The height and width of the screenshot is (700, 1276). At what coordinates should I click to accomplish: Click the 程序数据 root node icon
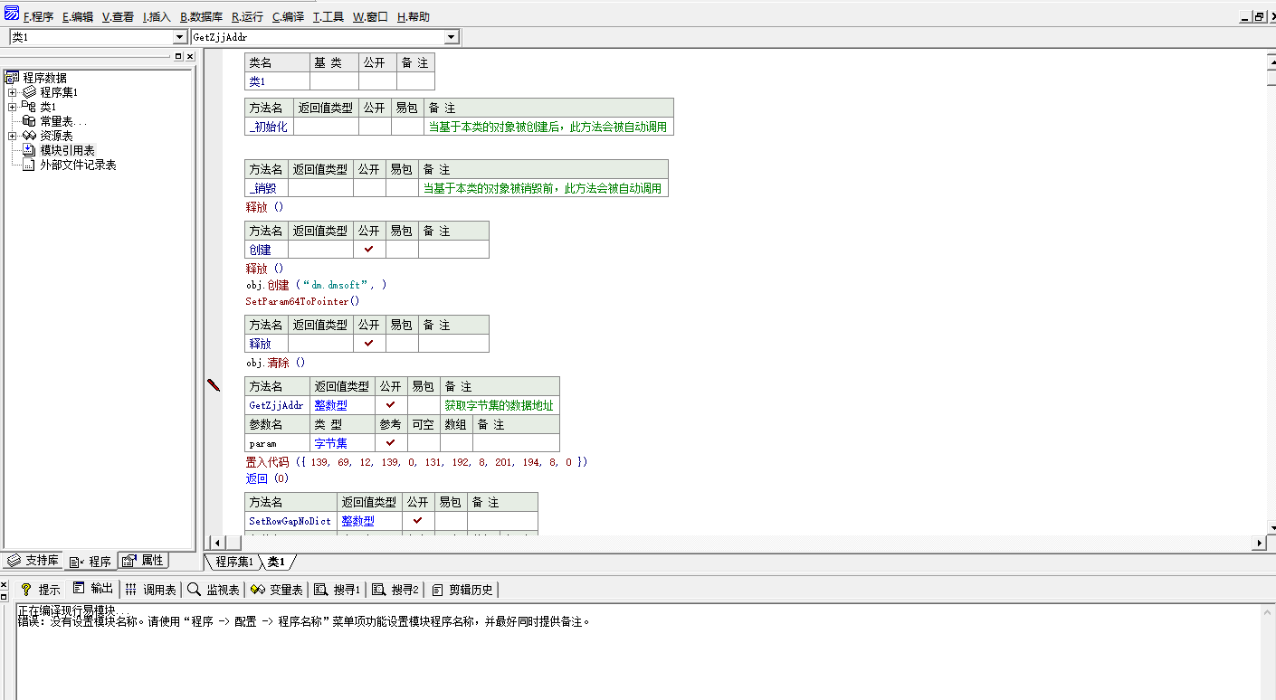point(12,78)
